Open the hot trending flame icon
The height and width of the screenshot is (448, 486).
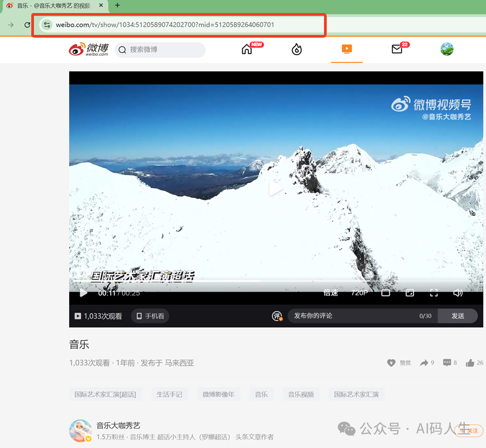tap(297, 49)
